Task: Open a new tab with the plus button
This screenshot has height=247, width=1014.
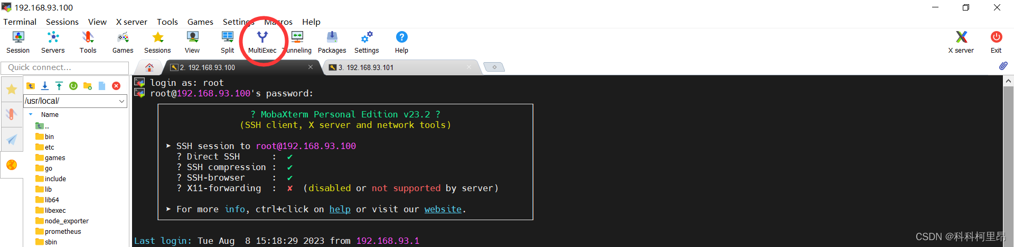Action: [x=494, y=67]
